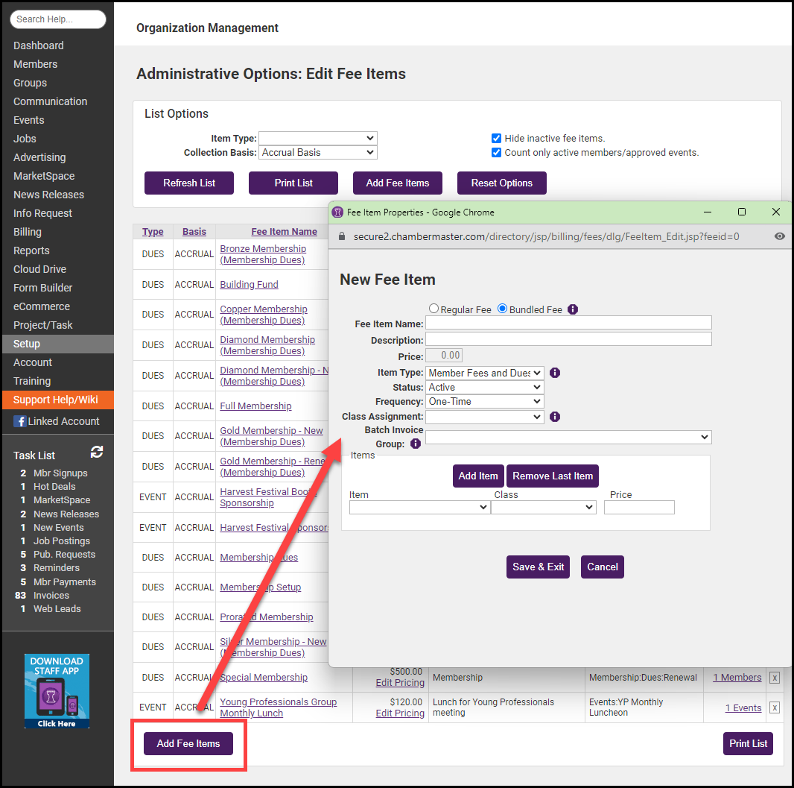Viewport: 794px width, 788px height.
Task: Click the Facebook Linked Account icon
Action: [19, 421]
